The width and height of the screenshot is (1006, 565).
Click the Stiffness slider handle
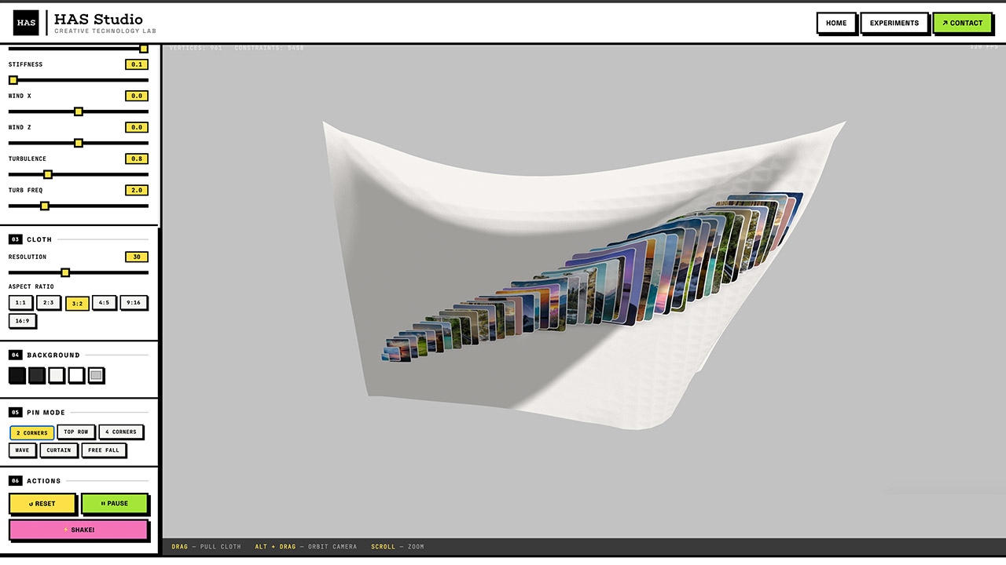coord(13,79)
